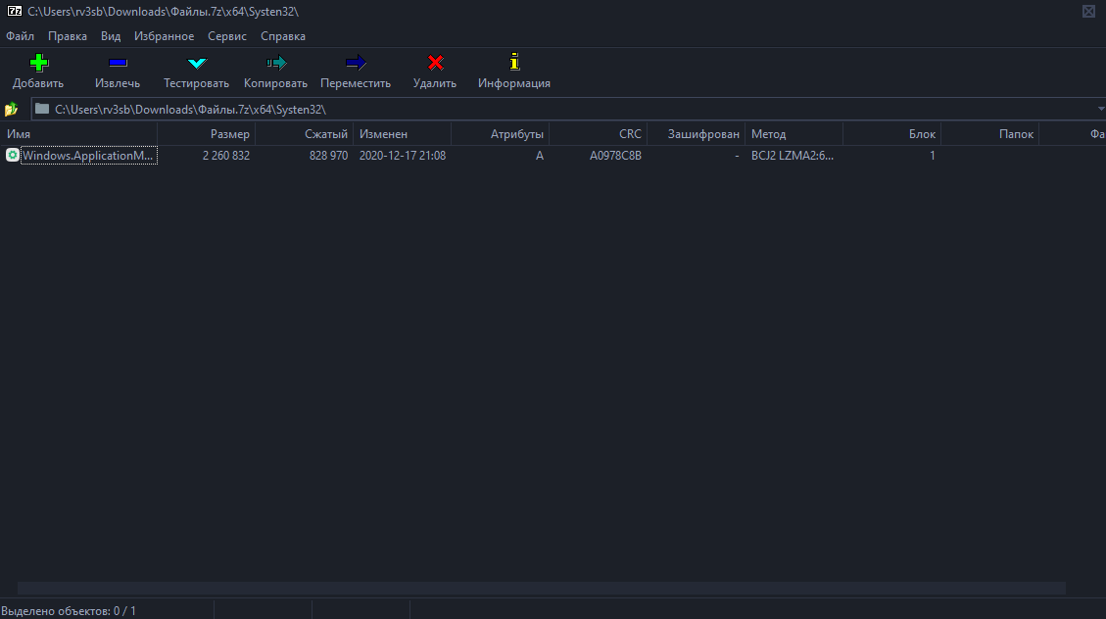
Task: Open the Справка menu
Action: click(x=282, y=36)
